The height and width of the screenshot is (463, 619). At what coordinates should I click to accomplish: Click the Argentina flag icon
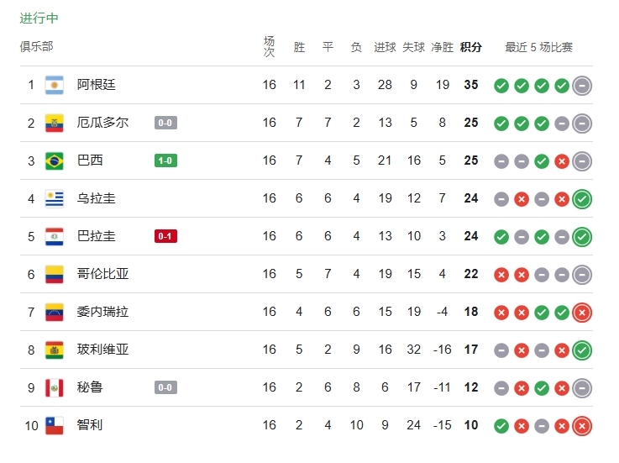click(55, 85)
